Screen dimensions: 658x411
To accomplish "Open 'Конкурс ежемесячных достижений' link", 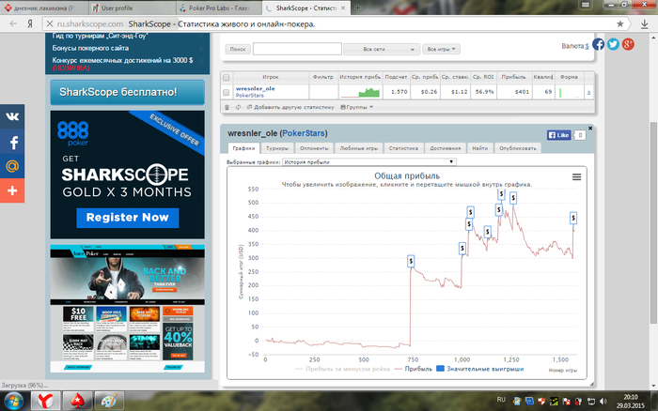I will coord(122,64).
